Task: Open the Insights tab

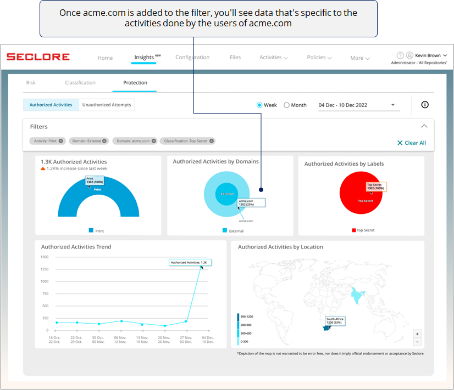Action: [x=144, y=57]
